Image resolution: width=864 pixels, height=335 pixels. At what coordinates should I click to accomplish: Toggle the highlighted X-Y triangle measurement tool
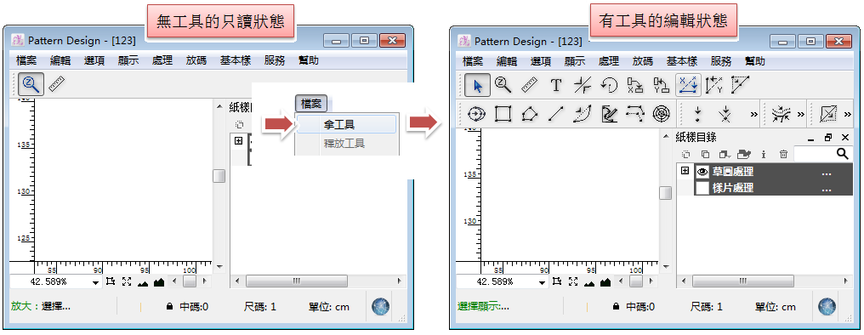click(x=688, y=85)
